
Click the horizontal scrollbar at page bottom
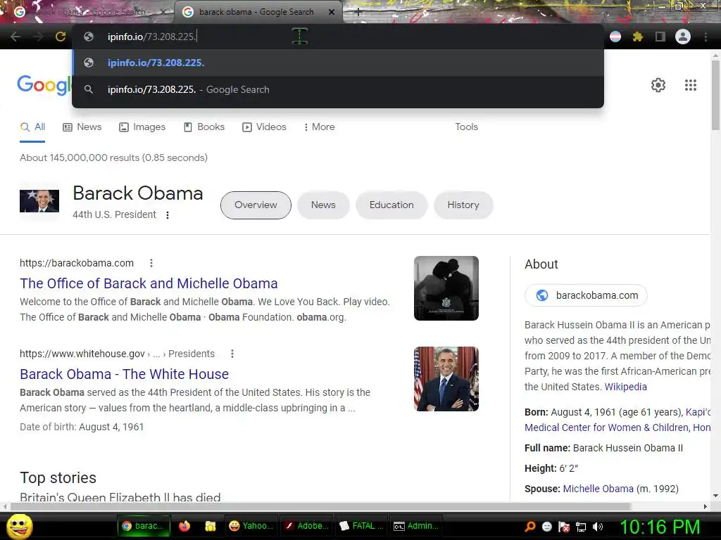click(x=320, y=506)
